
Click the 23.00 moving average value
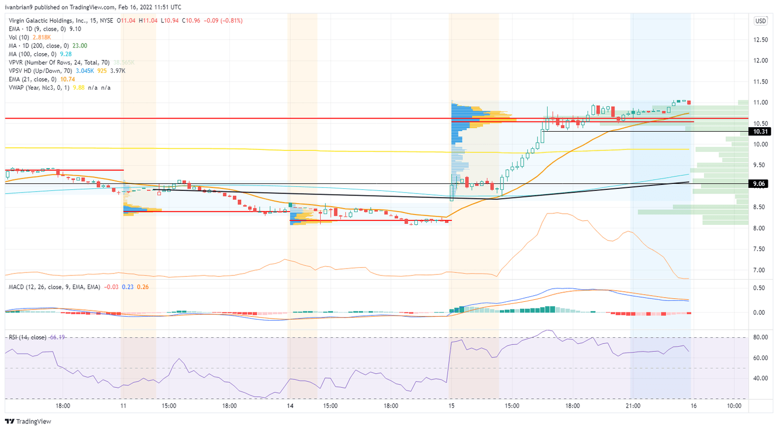pyautogui.click(x=80, y=46)
